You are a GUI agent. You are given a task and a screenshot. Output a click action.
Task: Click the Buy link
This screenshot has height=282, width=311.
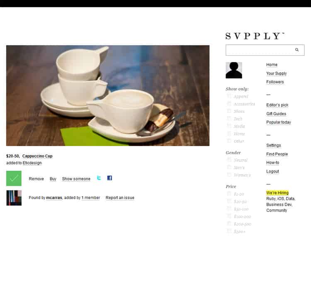click(53, 179)
